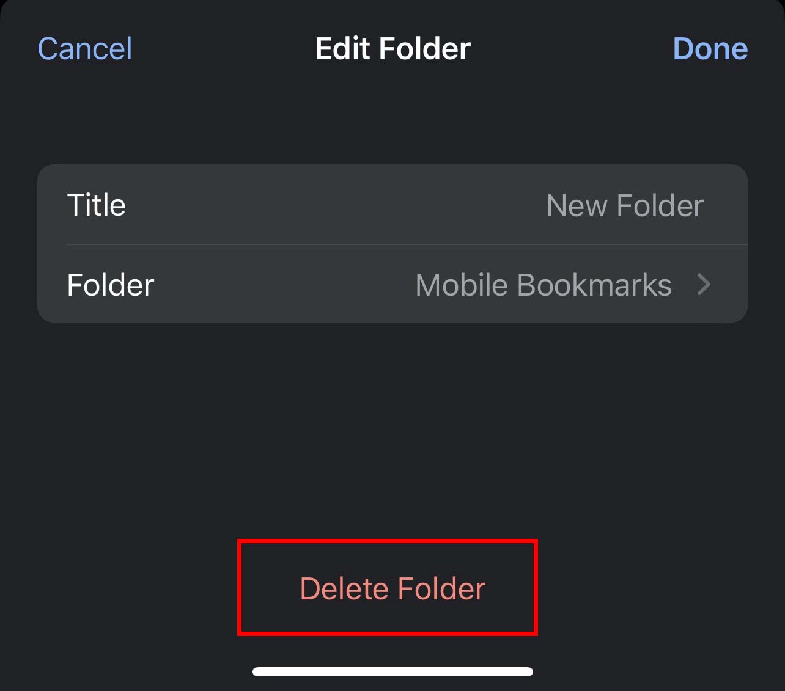Click the bold Done link

point(710,49)
